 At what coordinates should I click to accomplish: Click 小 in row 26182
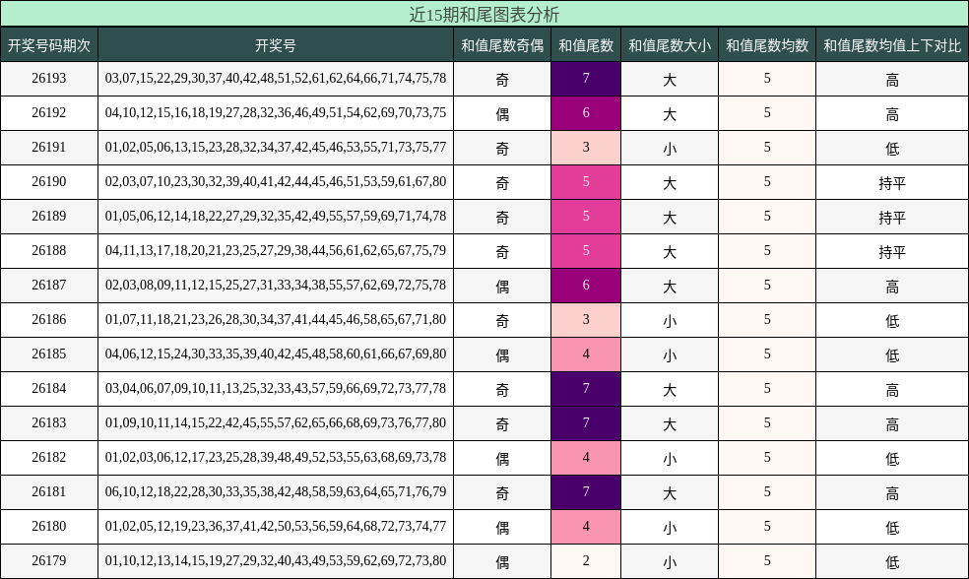coord(670,459)
